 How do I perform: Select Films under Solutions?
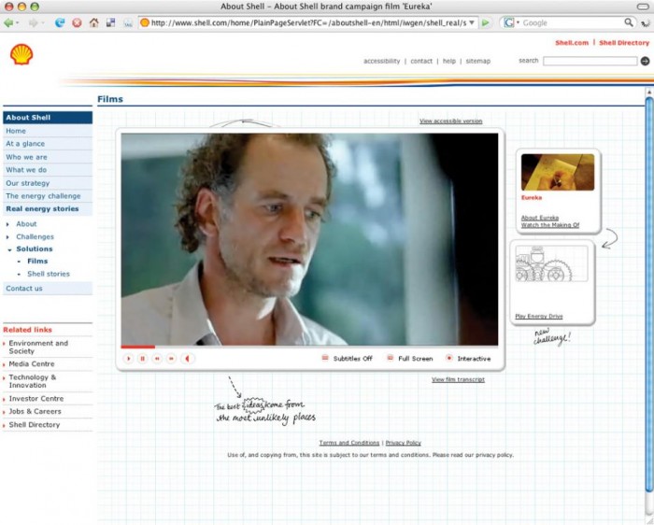click(x=37, y=261)
